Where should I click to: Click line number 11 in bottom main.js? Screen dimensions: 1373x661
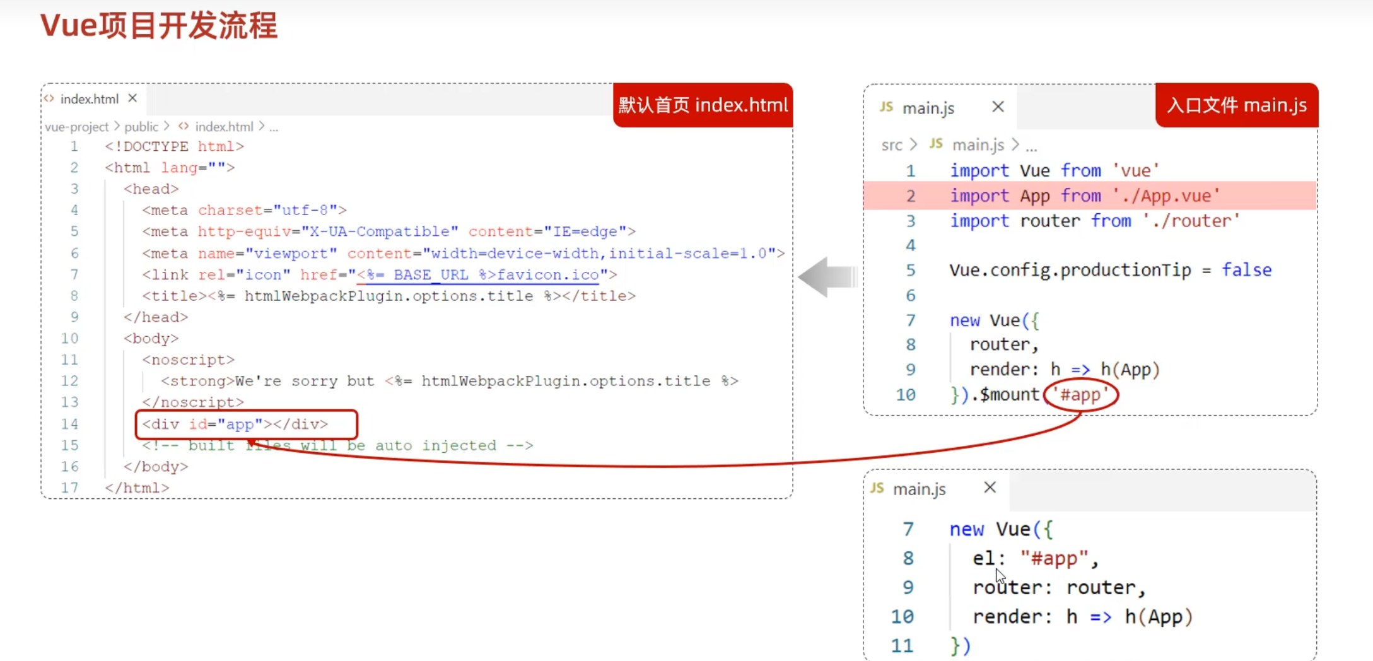click(902, 645)
